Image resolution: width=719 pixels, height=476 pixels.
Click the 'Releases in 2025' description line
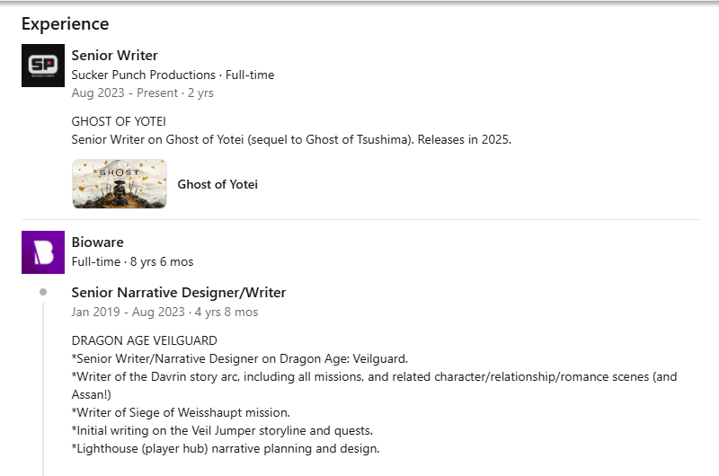pyautogui.click(x=291, y=139)
